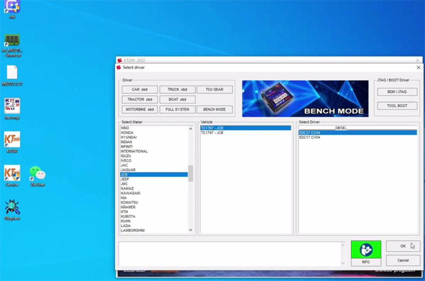Click the BENCH MODE banner image
425x281 pixels.
tap(305, 99)
